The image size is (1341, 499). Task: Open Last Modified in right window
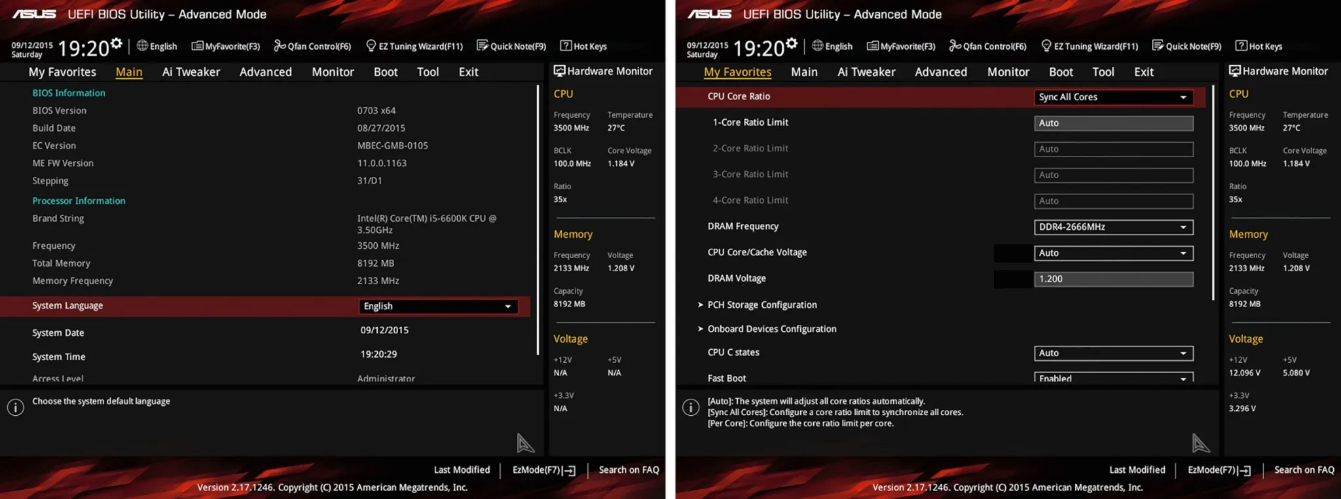(1137, 470)
